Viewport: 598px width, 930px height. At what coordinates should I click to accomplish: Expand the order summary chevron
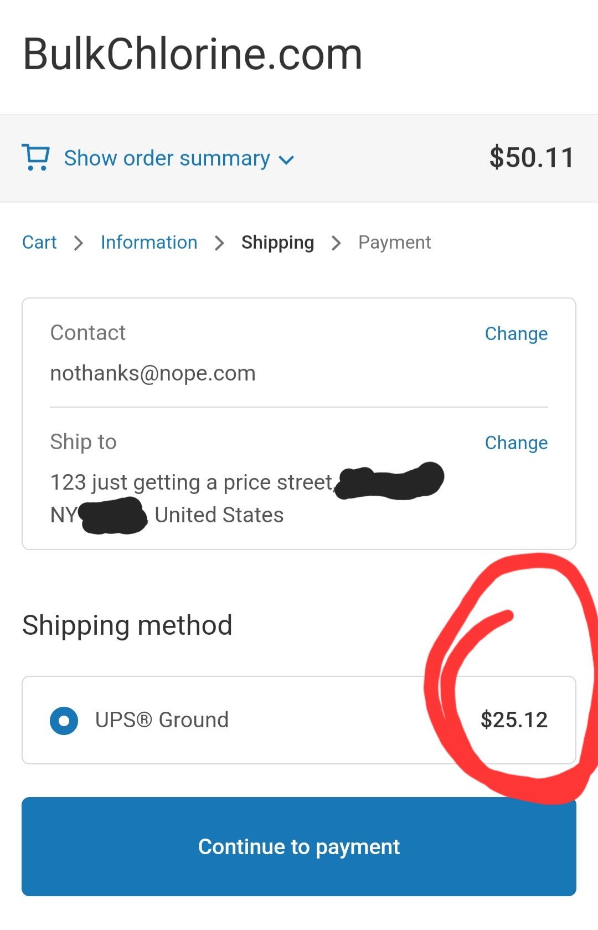click(286, 160)
